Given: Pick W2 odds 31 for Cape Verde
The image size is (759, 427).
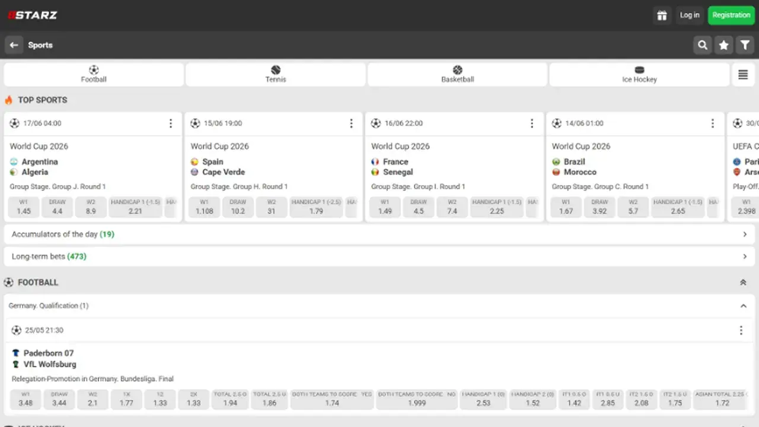Looking at the screenshot, I should (272, 207).
